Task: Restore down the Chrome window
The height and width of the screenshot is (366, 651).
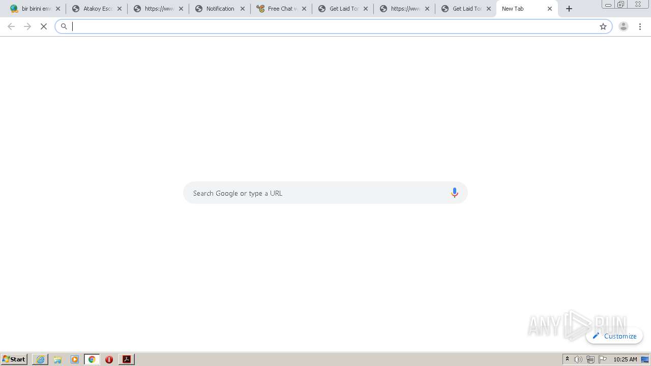Action: click(620, 4)
